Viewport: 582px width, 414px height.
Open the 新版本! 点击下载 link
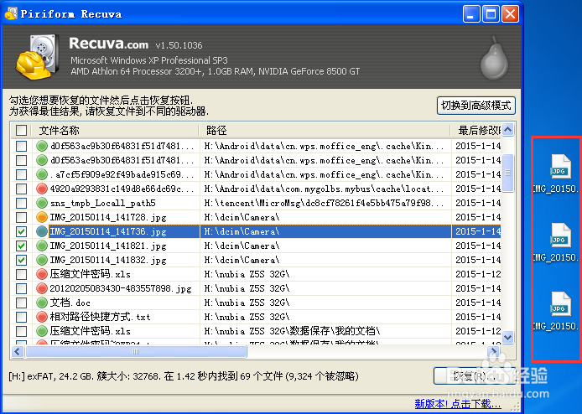click(458, 403)
